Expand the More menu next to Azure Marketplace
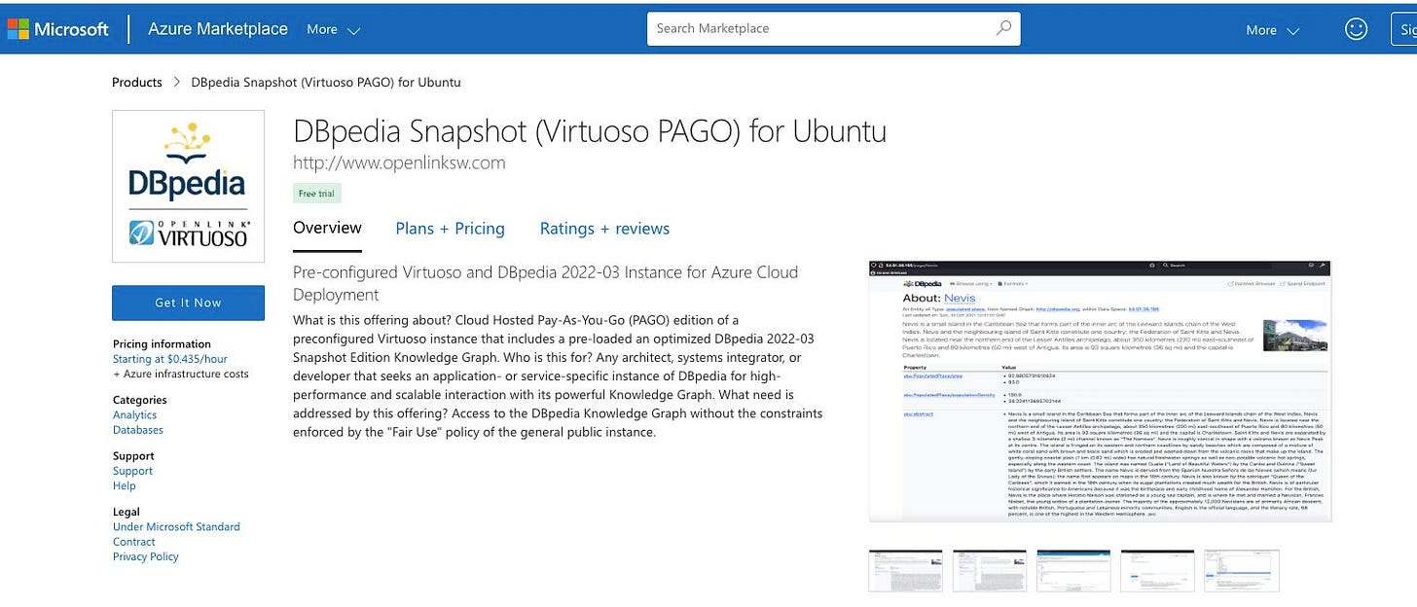Screen dimensions: 1417x607 click(x=331, y=29)
